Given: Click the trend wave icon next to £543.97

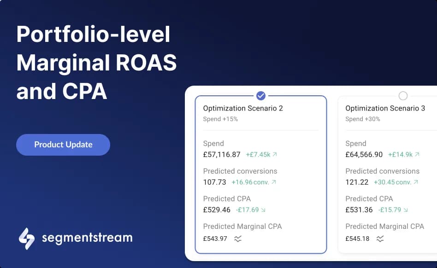Looking at the screenshot, I should click(238, 239).
